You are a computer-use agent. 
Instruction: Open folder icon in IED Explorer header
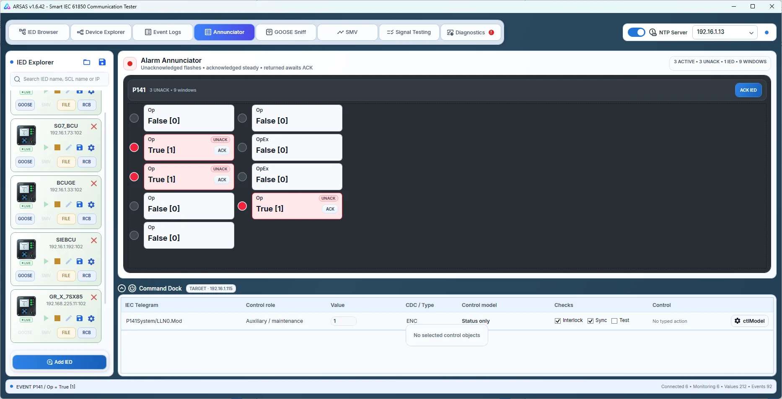tap(87, 62)
